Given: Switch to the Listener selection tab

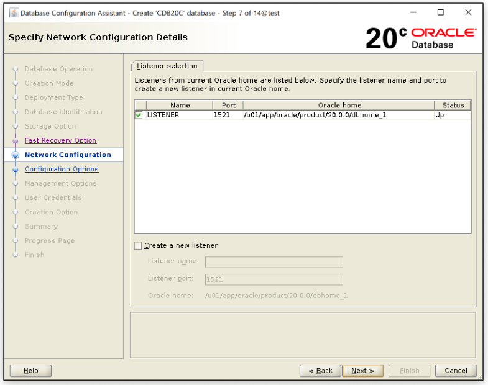Looking at the screenshot, I should [x=167, y=66].
